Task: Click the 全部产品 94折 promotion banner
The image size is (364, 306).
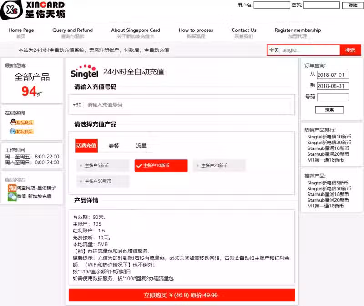Action: (x=32, y=84)
